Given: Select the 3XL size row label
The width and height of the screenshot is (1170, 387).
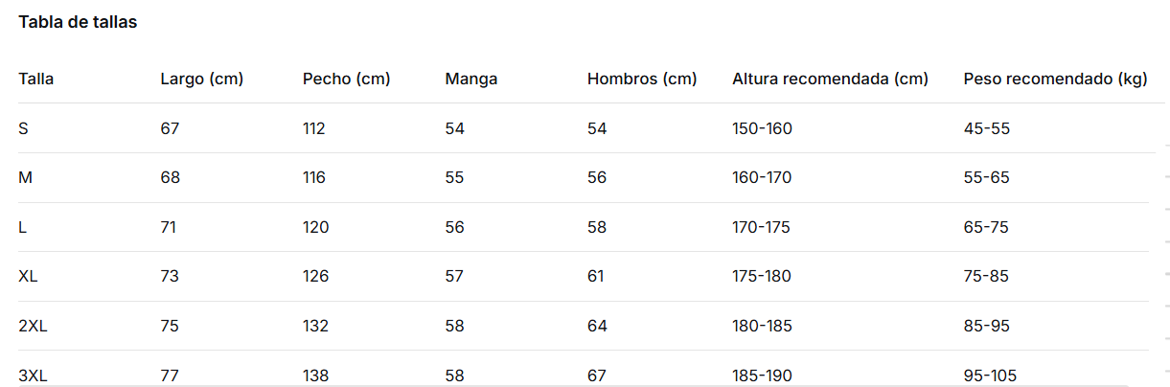Looking at the screenshot, I should (x=33, y=376).
